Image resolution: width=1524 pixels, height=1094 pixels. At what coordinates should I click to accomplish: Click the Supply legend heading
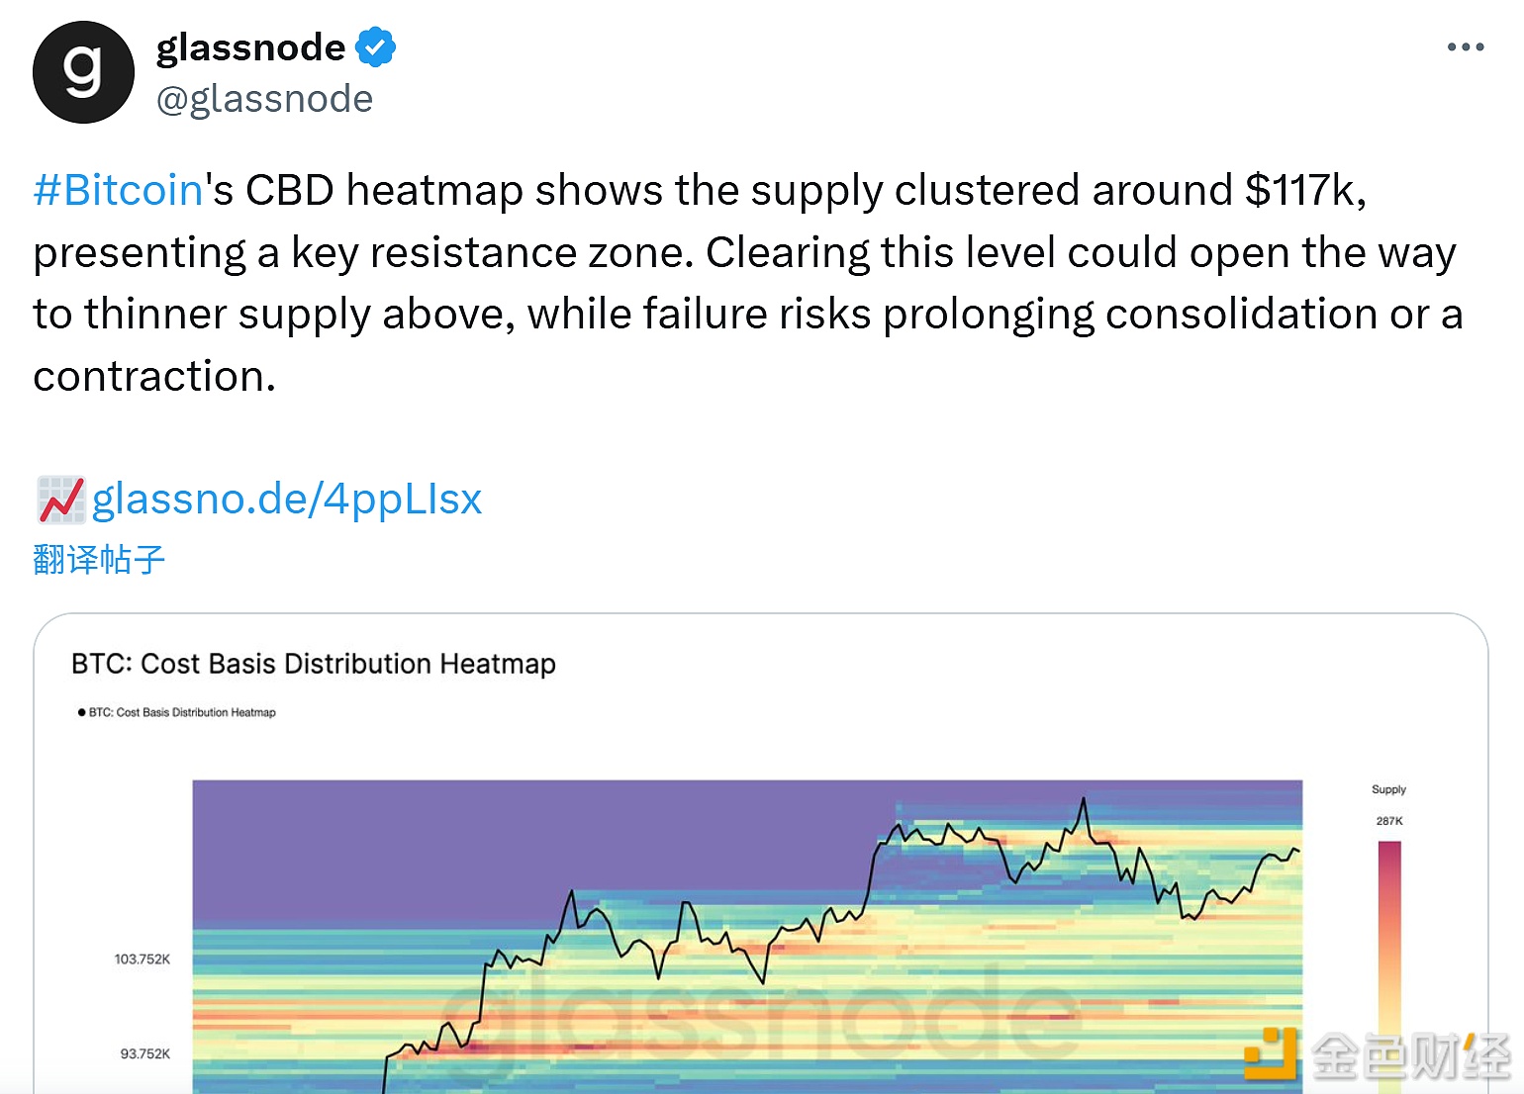pos(1388,789)
